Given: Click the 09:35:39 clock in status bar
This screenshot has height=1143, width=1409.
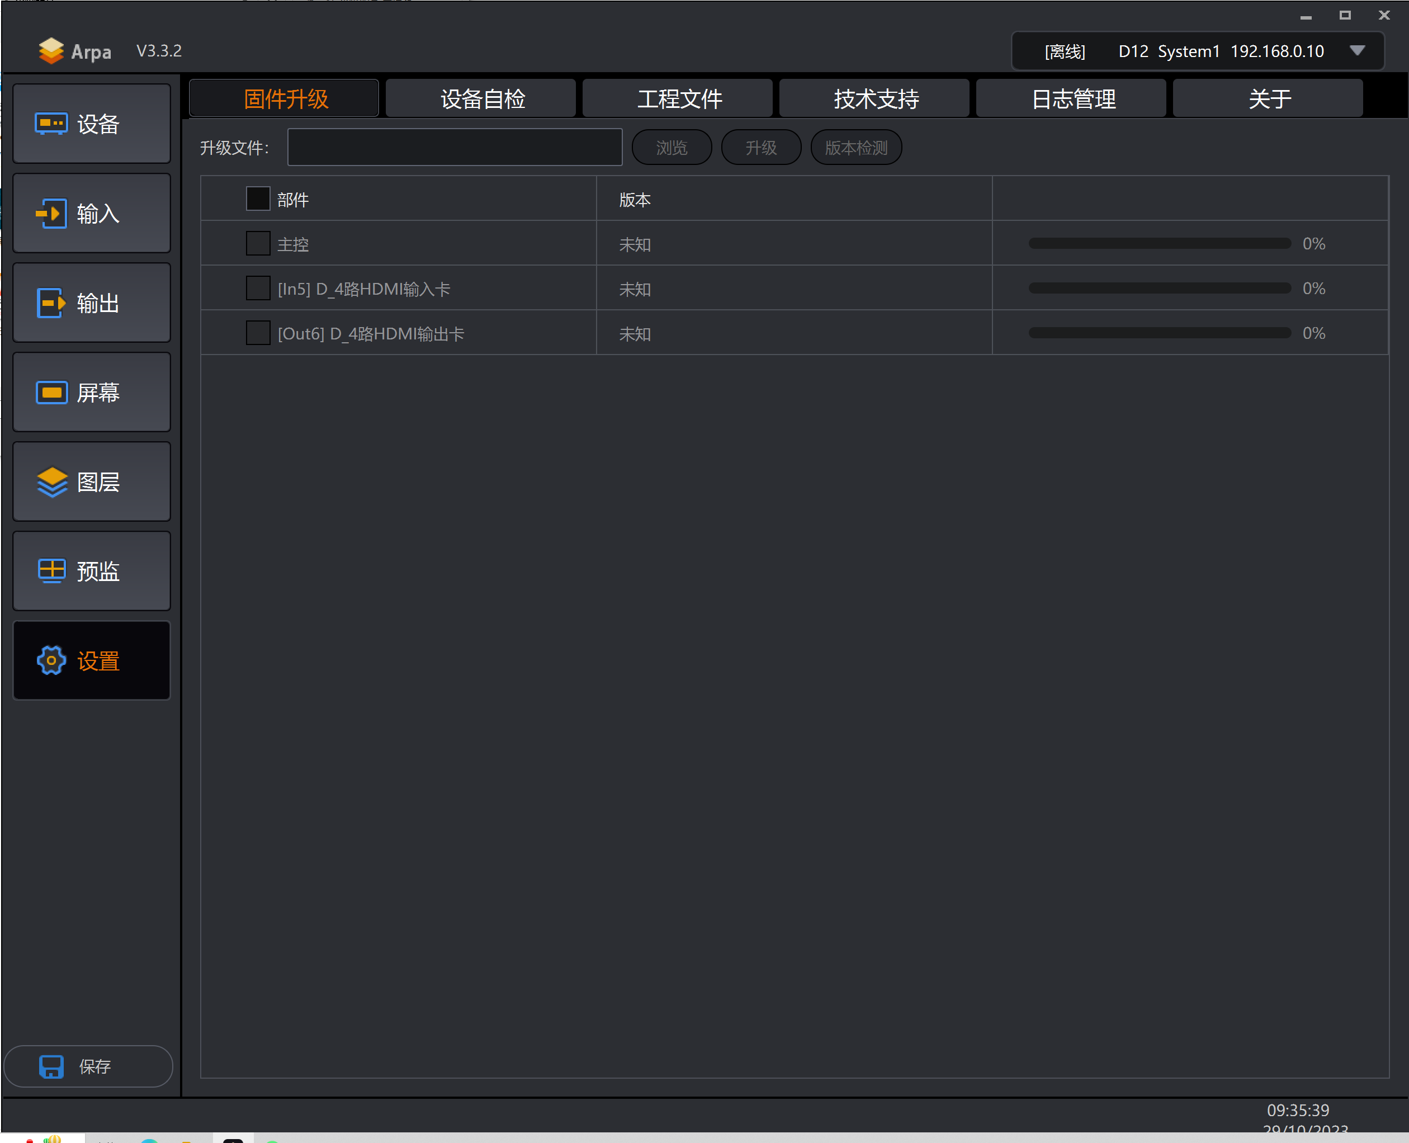Looking at the screenshot, I should pyautogui.click(x=1298, y=1110).
